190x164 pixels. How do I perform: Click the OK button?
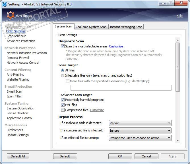click(x=120, y=156)
